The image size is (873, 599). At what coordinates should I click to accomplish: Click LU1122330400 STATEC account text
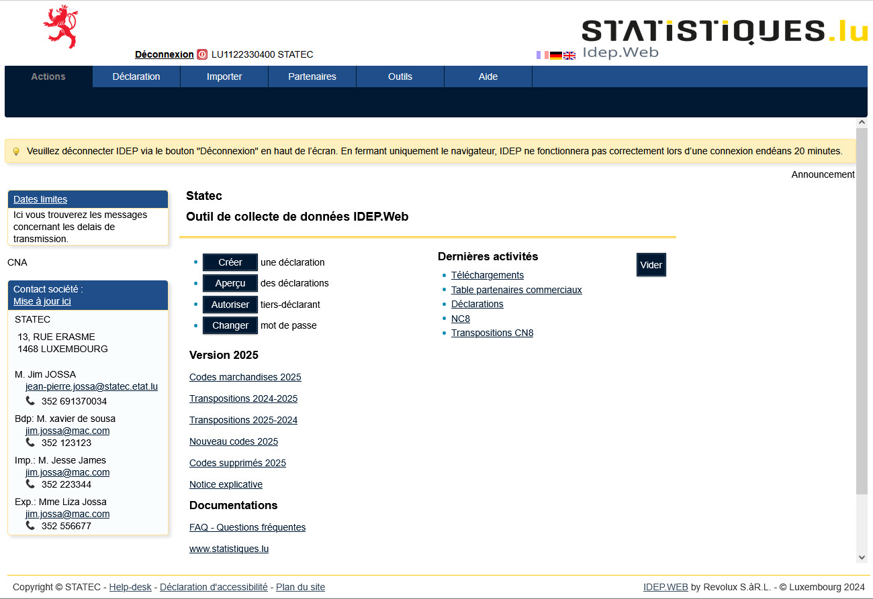pos(262,54)
